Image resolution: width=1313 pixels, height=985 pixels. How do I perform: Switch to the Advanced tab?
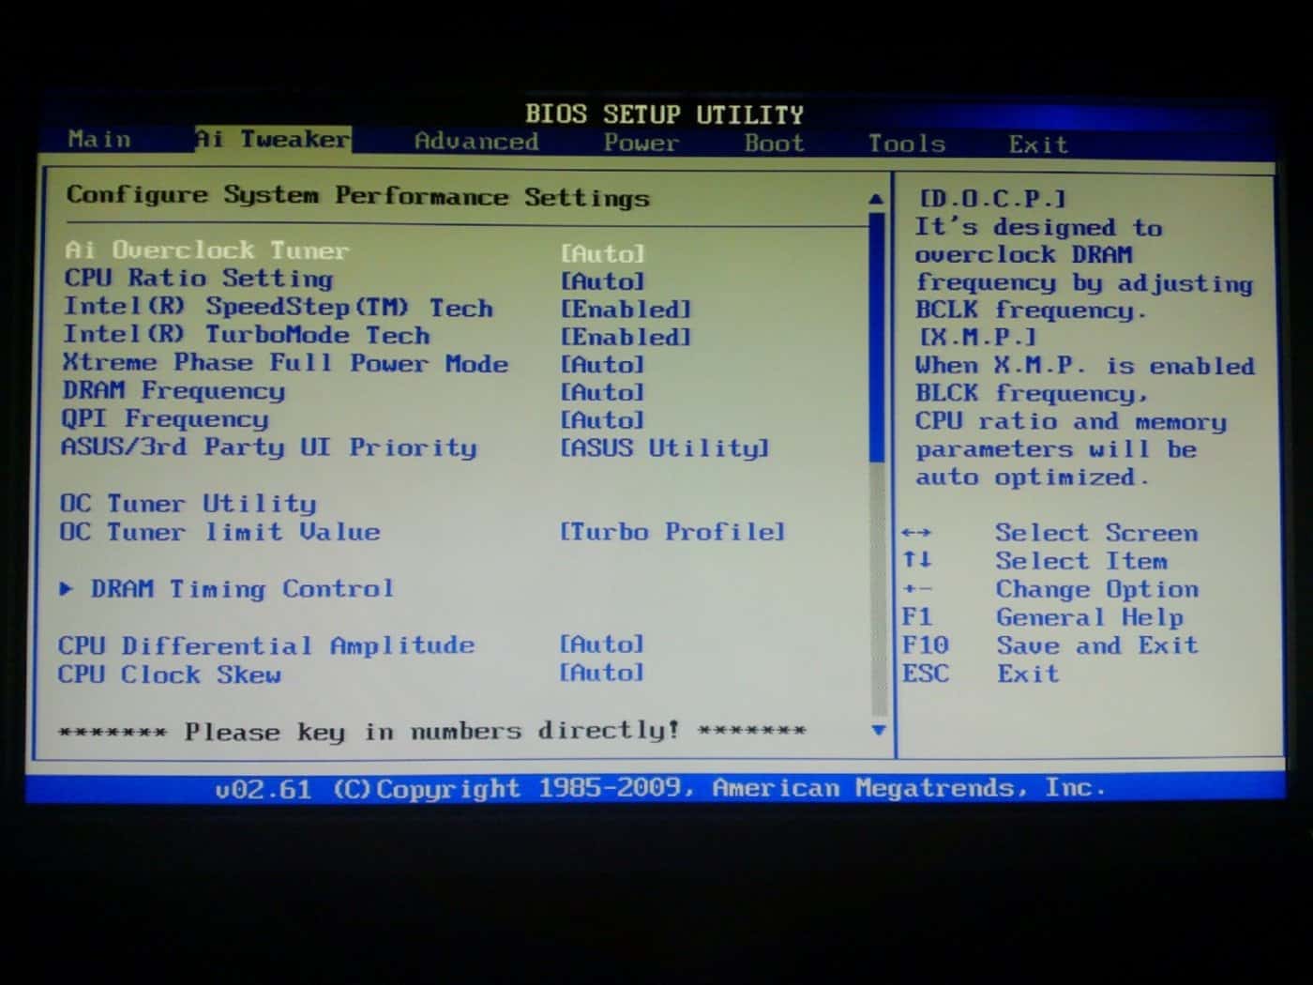click(476, 142)
